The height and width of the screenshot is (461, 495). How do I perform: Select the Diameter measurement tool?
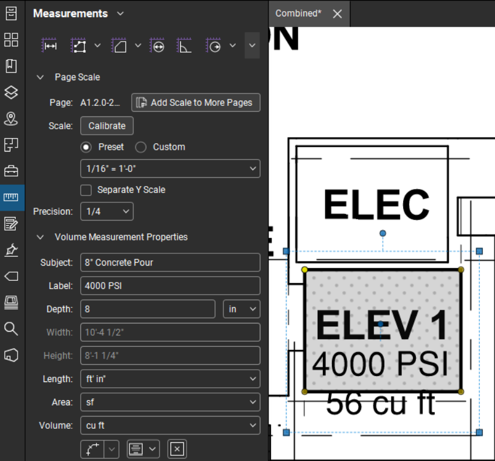pyautogui.click(x=157, y=45)
